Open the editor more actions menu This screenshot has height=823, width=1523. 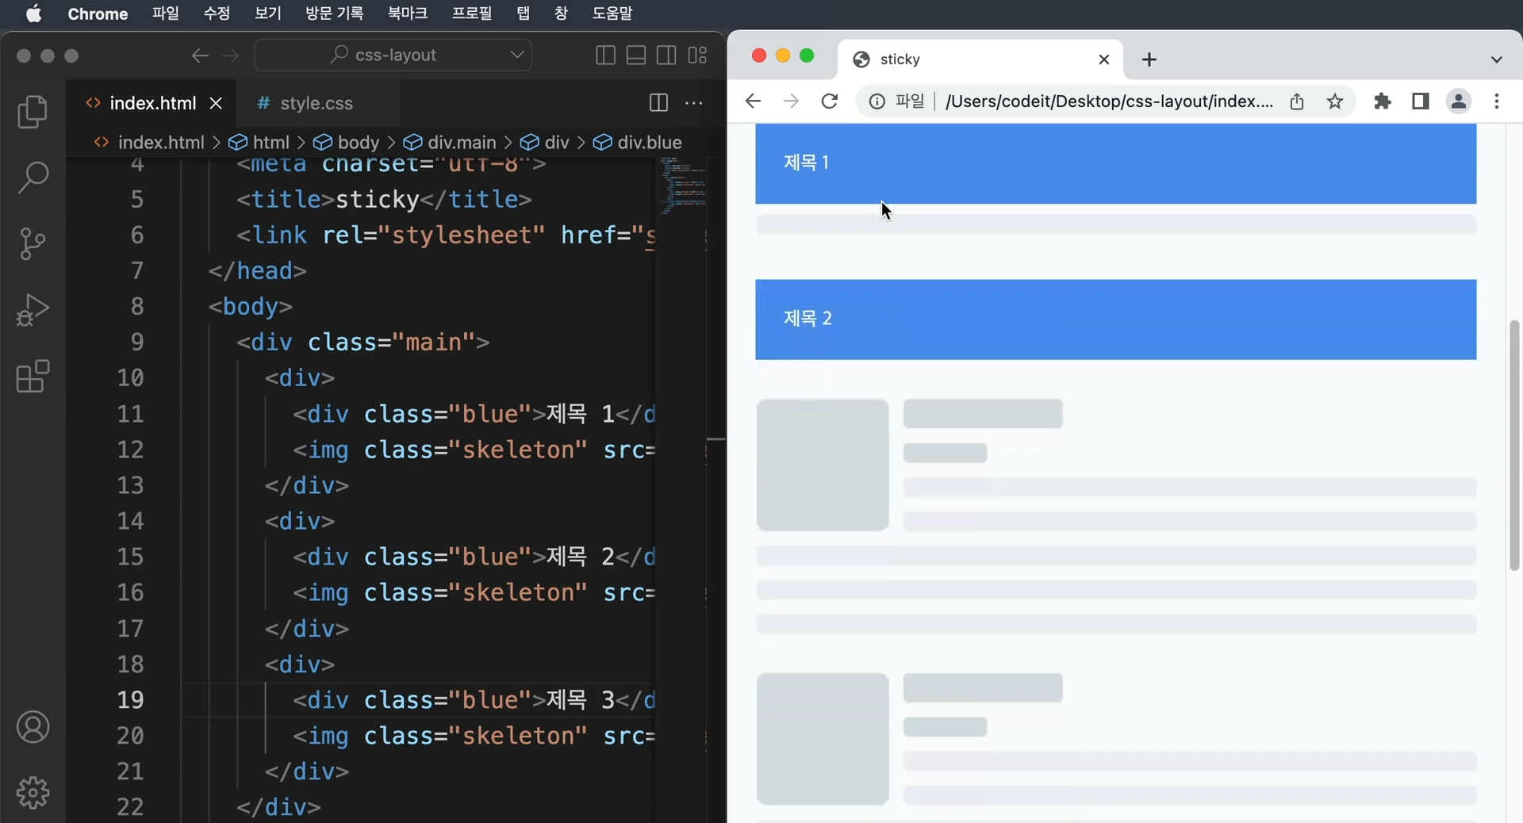(x=694, y=103)
